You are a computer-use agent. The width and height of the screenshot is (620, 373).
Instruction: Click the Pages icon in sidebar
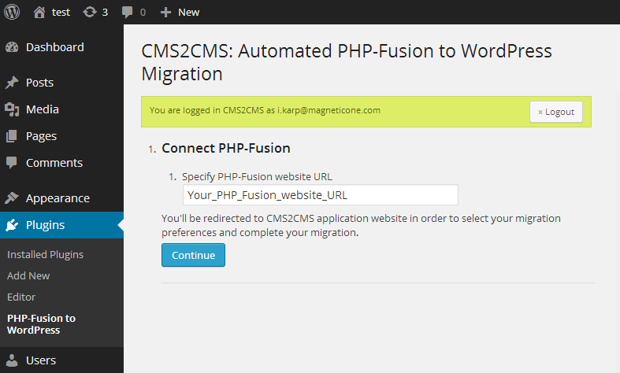(x=12, y=136)
